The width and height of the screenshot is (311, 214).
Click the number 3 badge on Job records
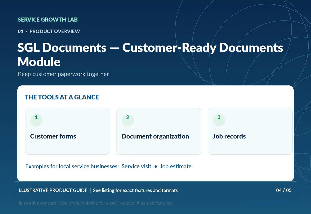[219, 120]
